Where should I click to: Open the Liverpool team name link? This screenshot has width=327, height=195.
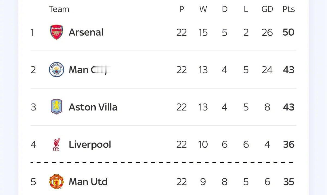tap(90, 144)
